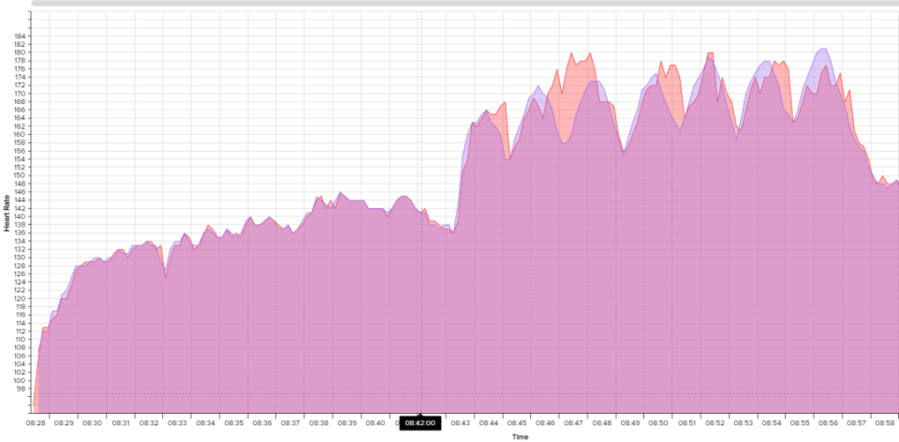This screenshot has height=442, width=899.
Task: Click the 08:55 time label
Action: pos(801,422)
